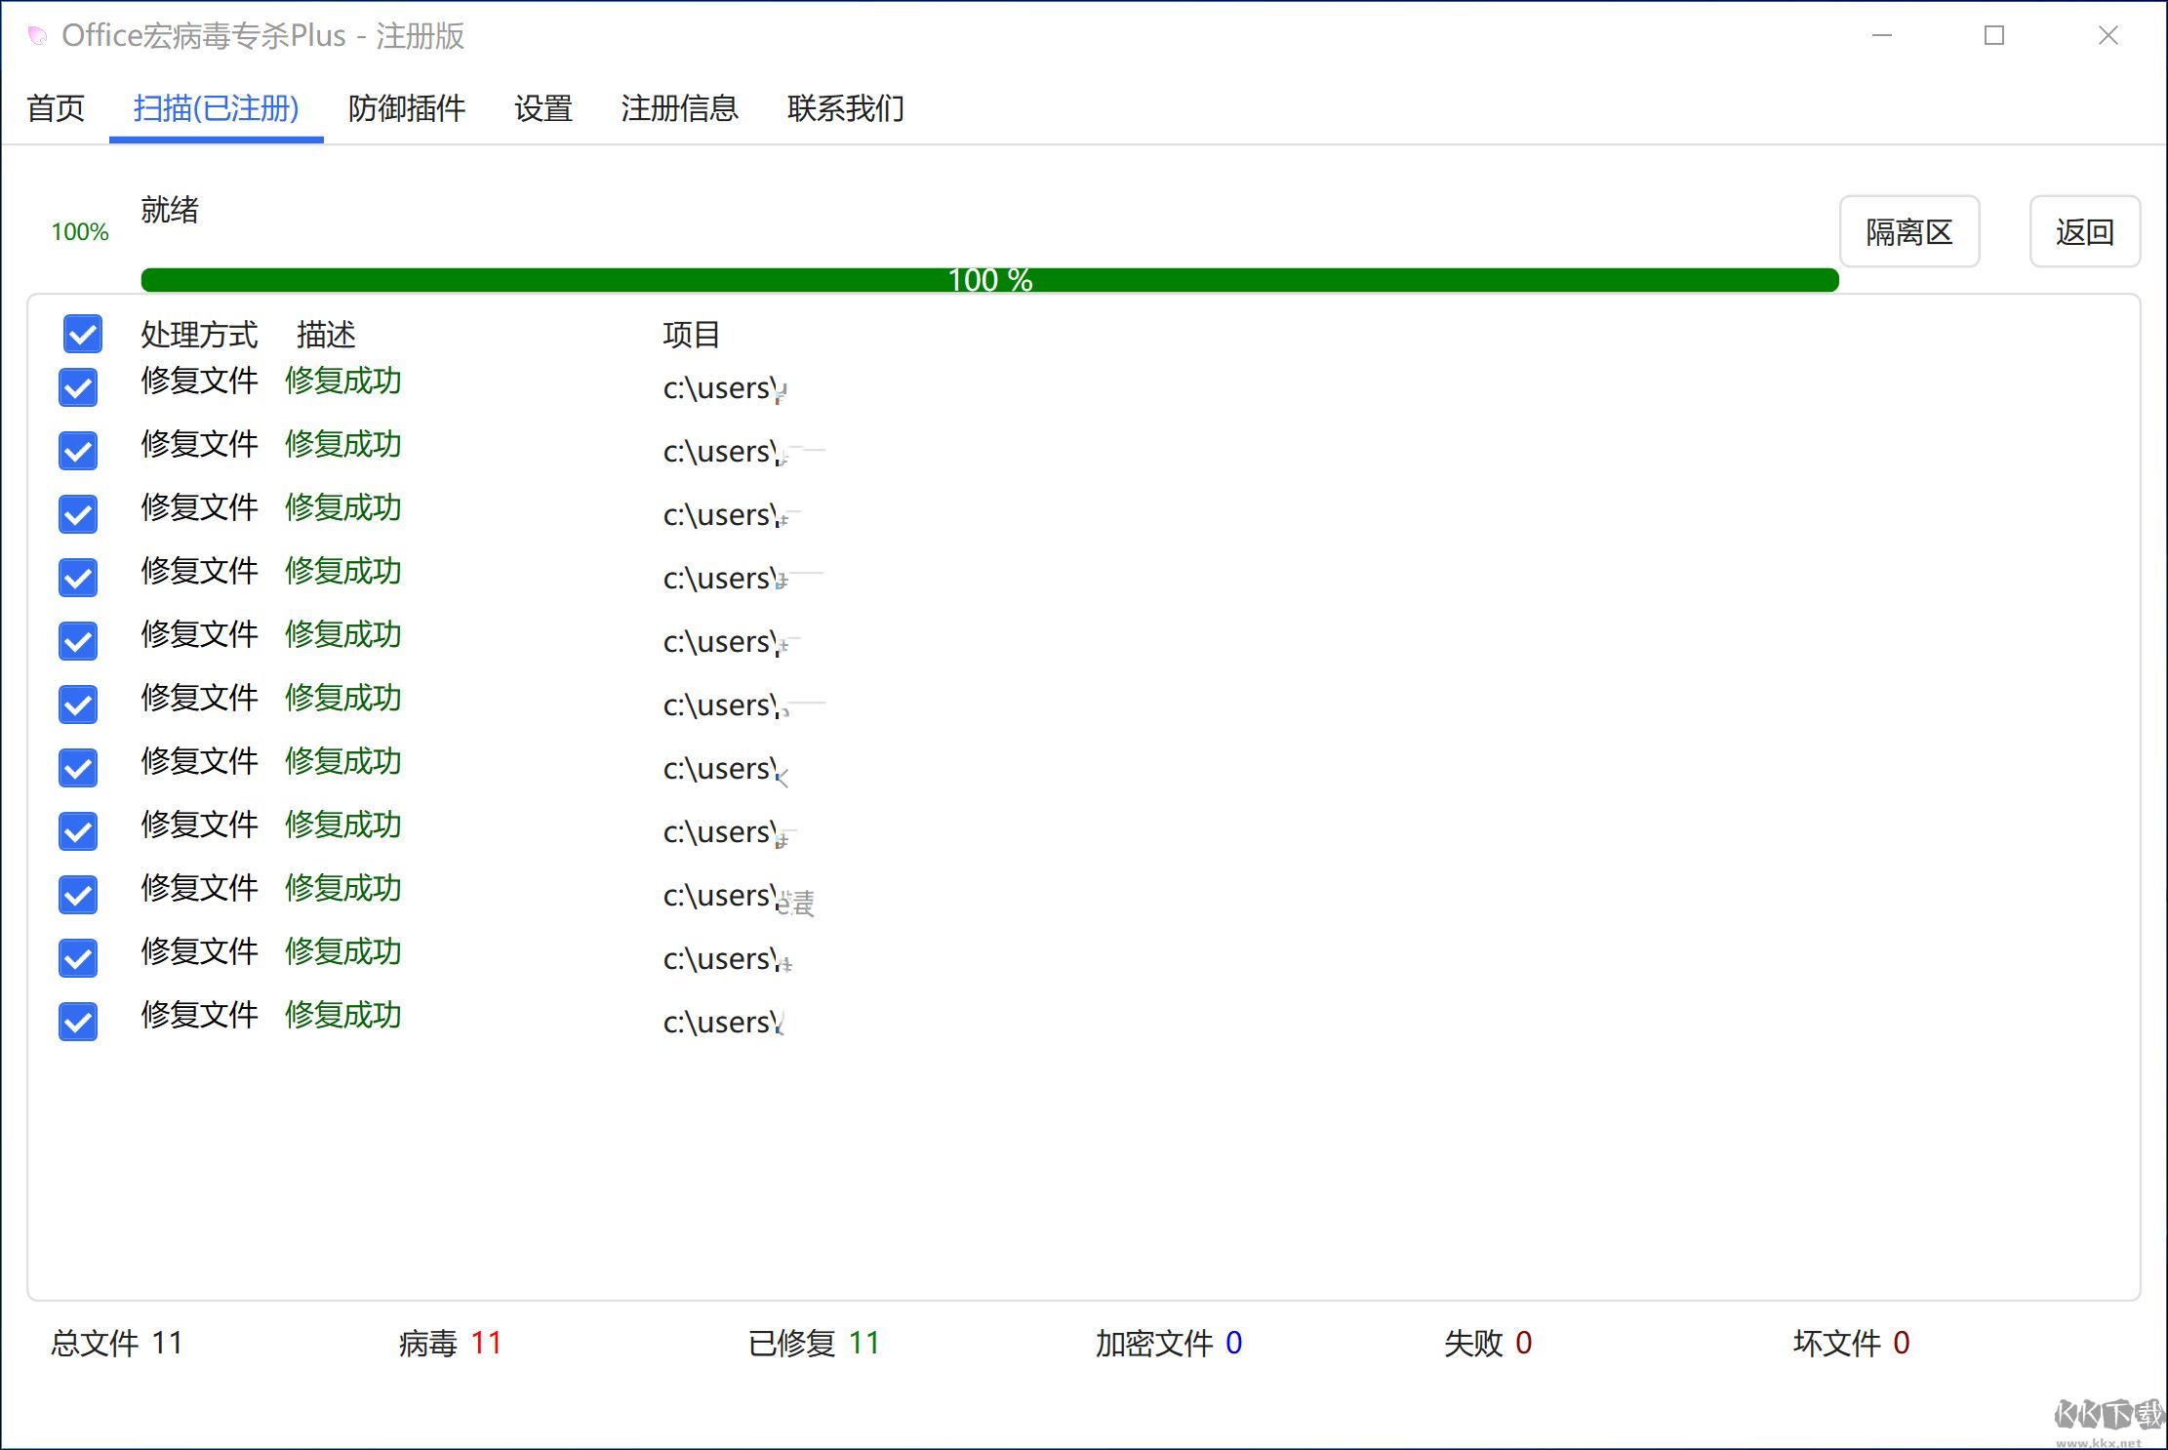
Task: Click the small green 100% label
Action: tap(80, 232)
